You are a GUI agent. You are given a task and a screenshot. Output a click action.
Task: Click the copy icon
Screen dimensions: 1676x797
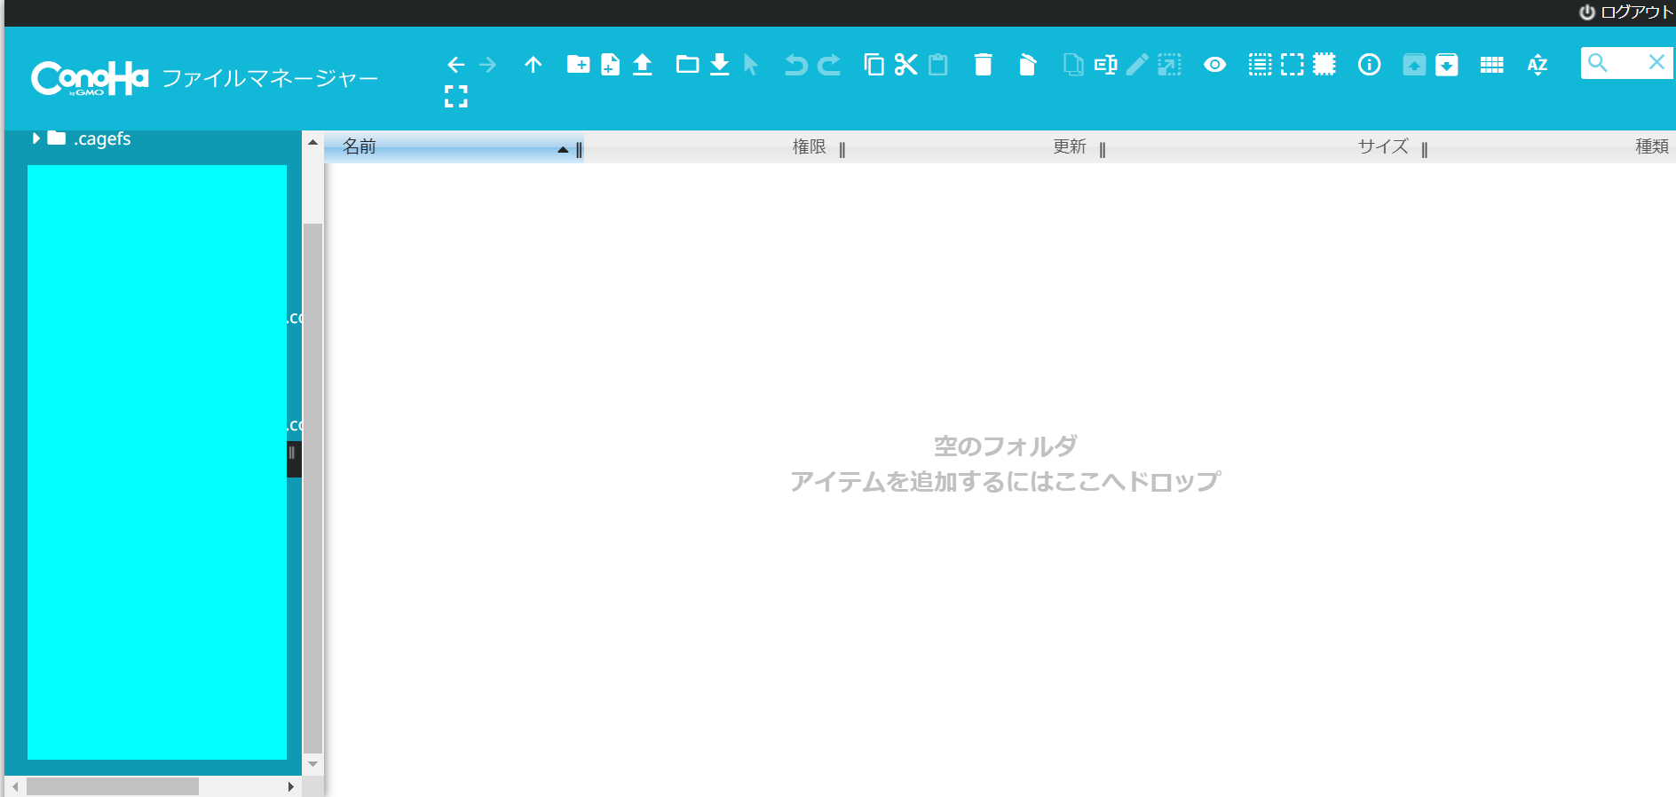point(874,64)
